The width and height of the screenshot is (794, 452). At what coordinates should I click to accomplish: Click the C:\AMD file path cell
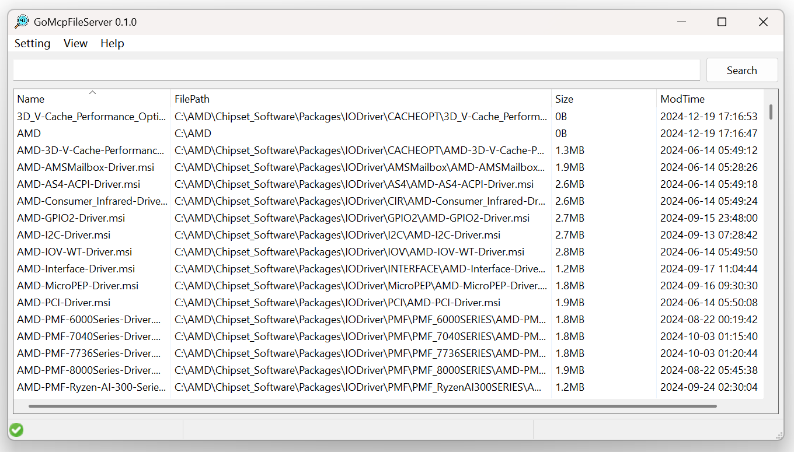[x=193, y=134]
